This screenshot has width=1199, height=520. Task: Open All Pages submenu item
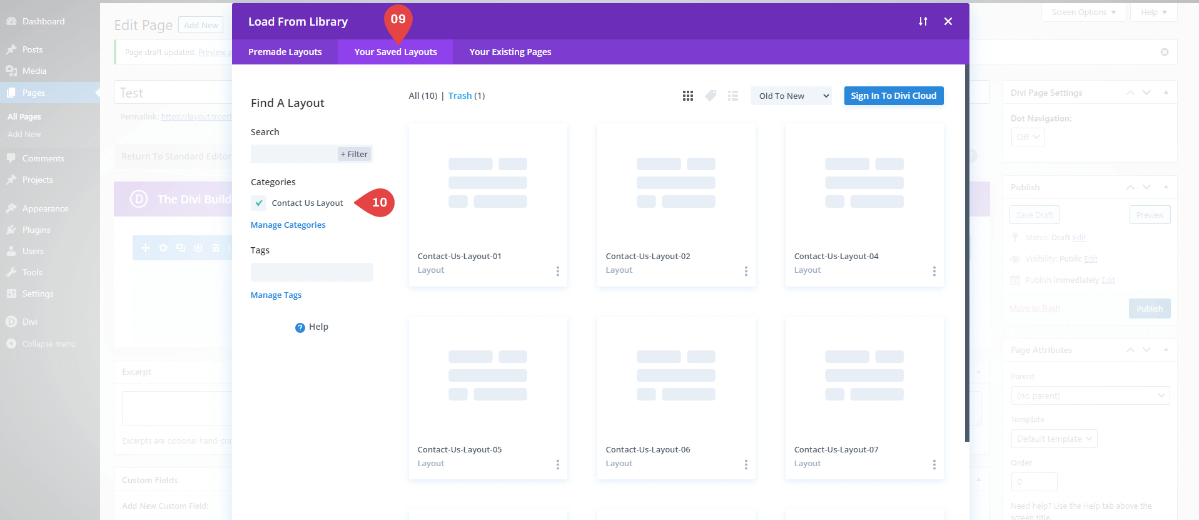click(x=24, y=116)
